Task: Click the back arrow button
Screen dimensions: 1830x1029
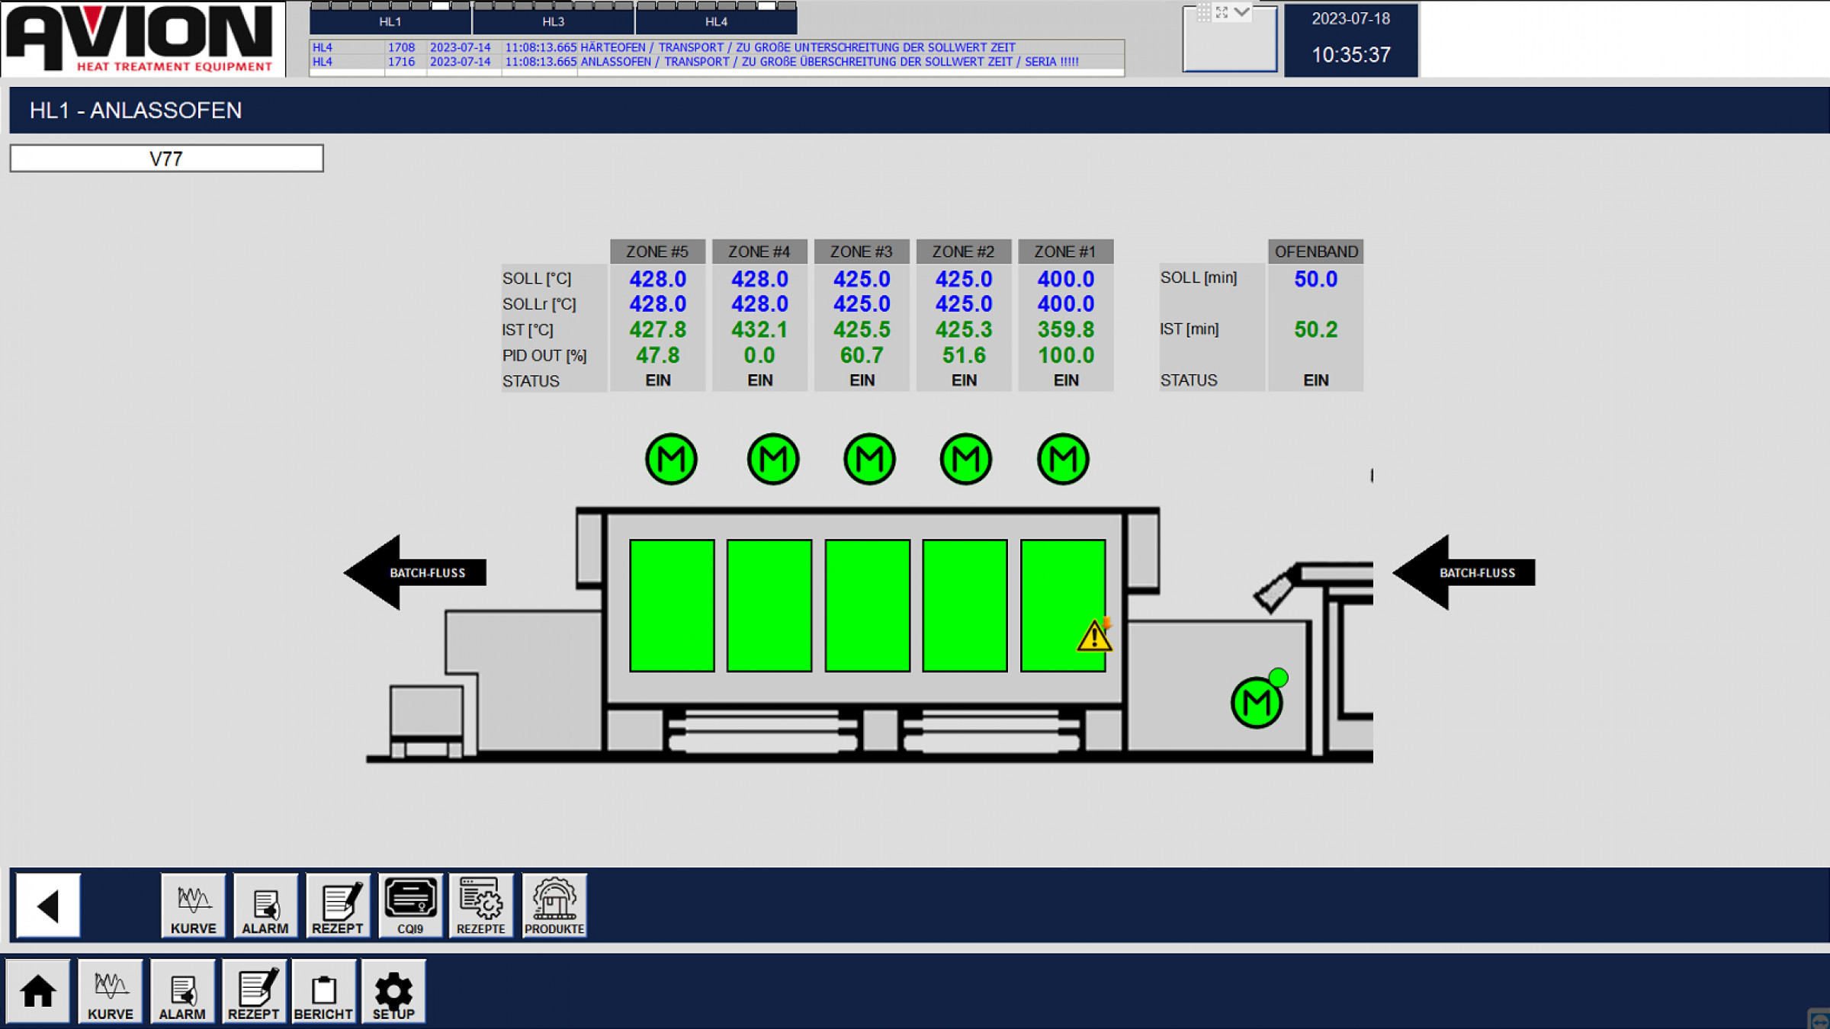Action: pyautogui.click(x=48, y=906)
